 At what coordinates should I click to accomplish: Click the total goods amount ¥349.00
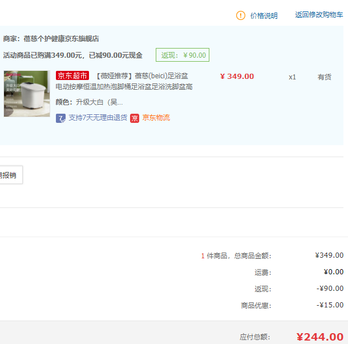(x=329, y=255)
